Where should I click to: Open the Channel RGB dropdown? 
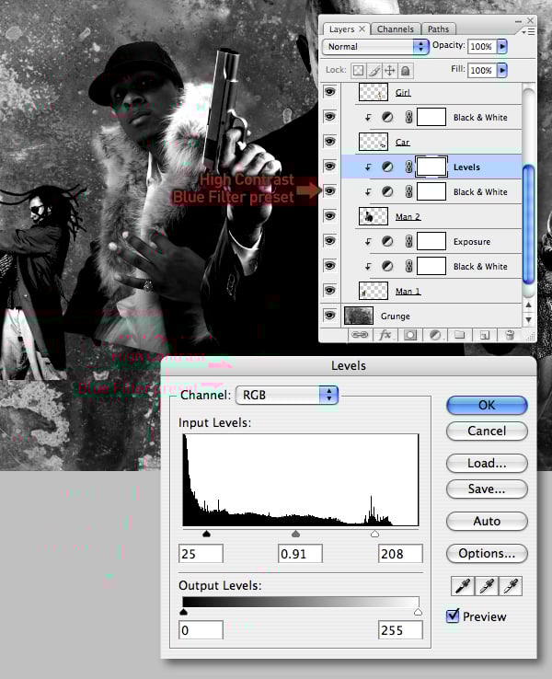[x=287, y=395]
